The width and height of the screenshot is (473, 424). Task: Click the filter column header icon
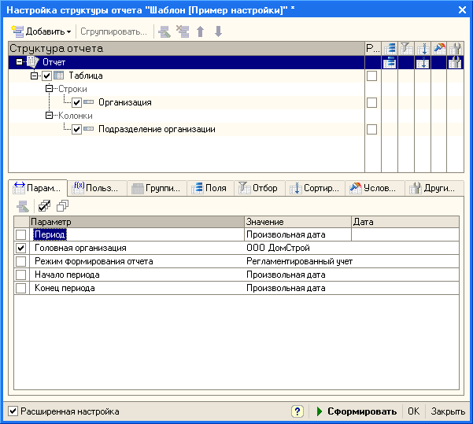coord(405,48)
